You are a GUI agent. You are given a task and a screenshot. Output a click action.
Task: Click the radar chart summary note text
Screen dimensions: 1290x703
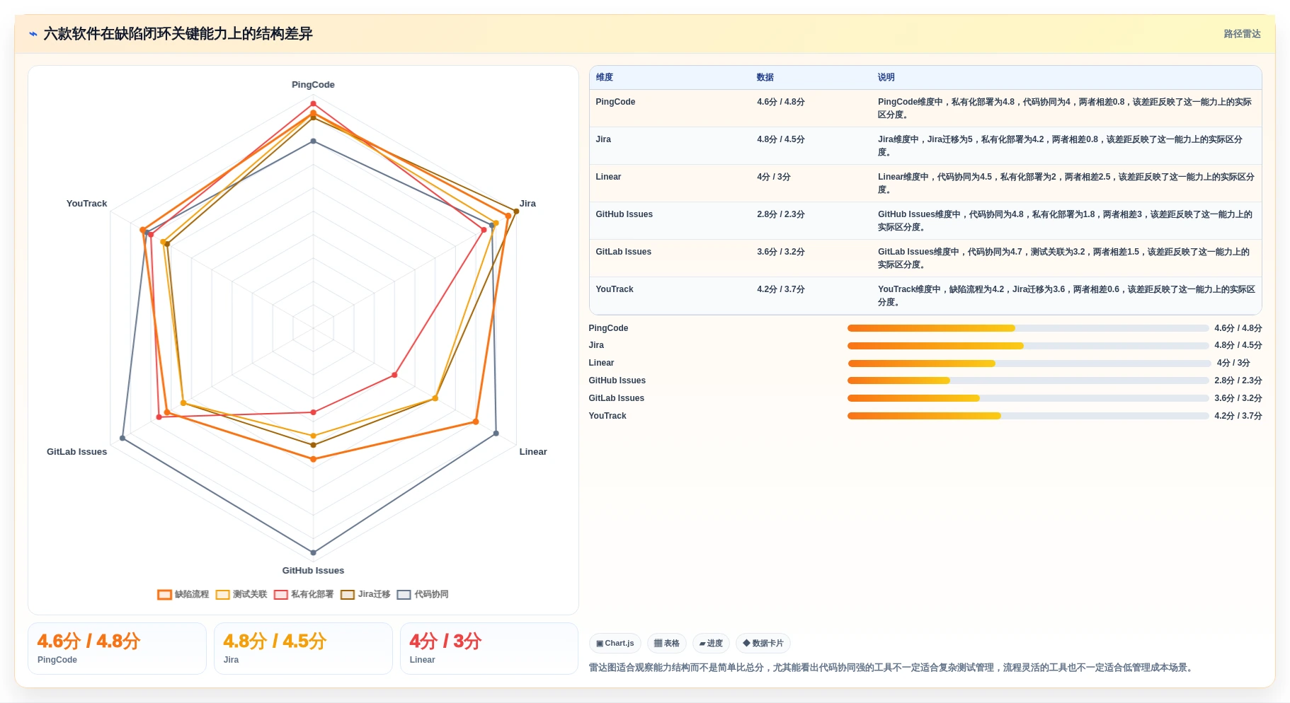pos(892,668)
